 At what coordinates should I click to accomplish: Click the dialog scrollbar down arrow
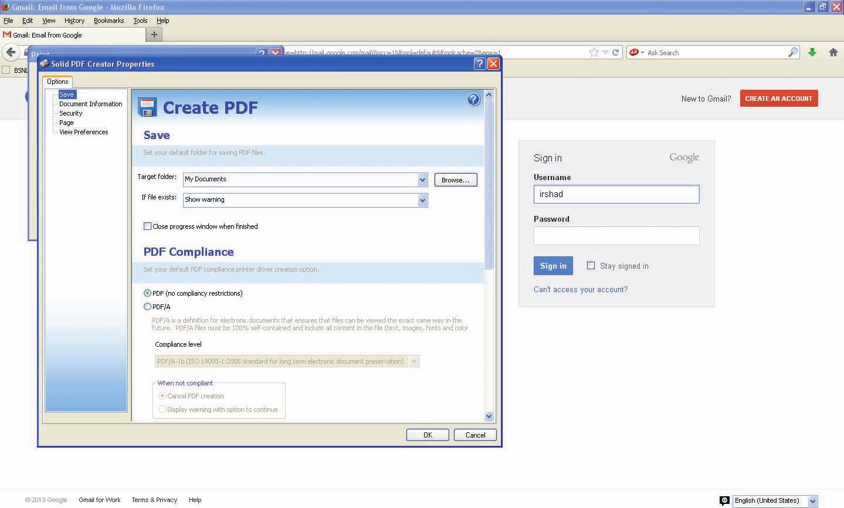tap(489, 416)
